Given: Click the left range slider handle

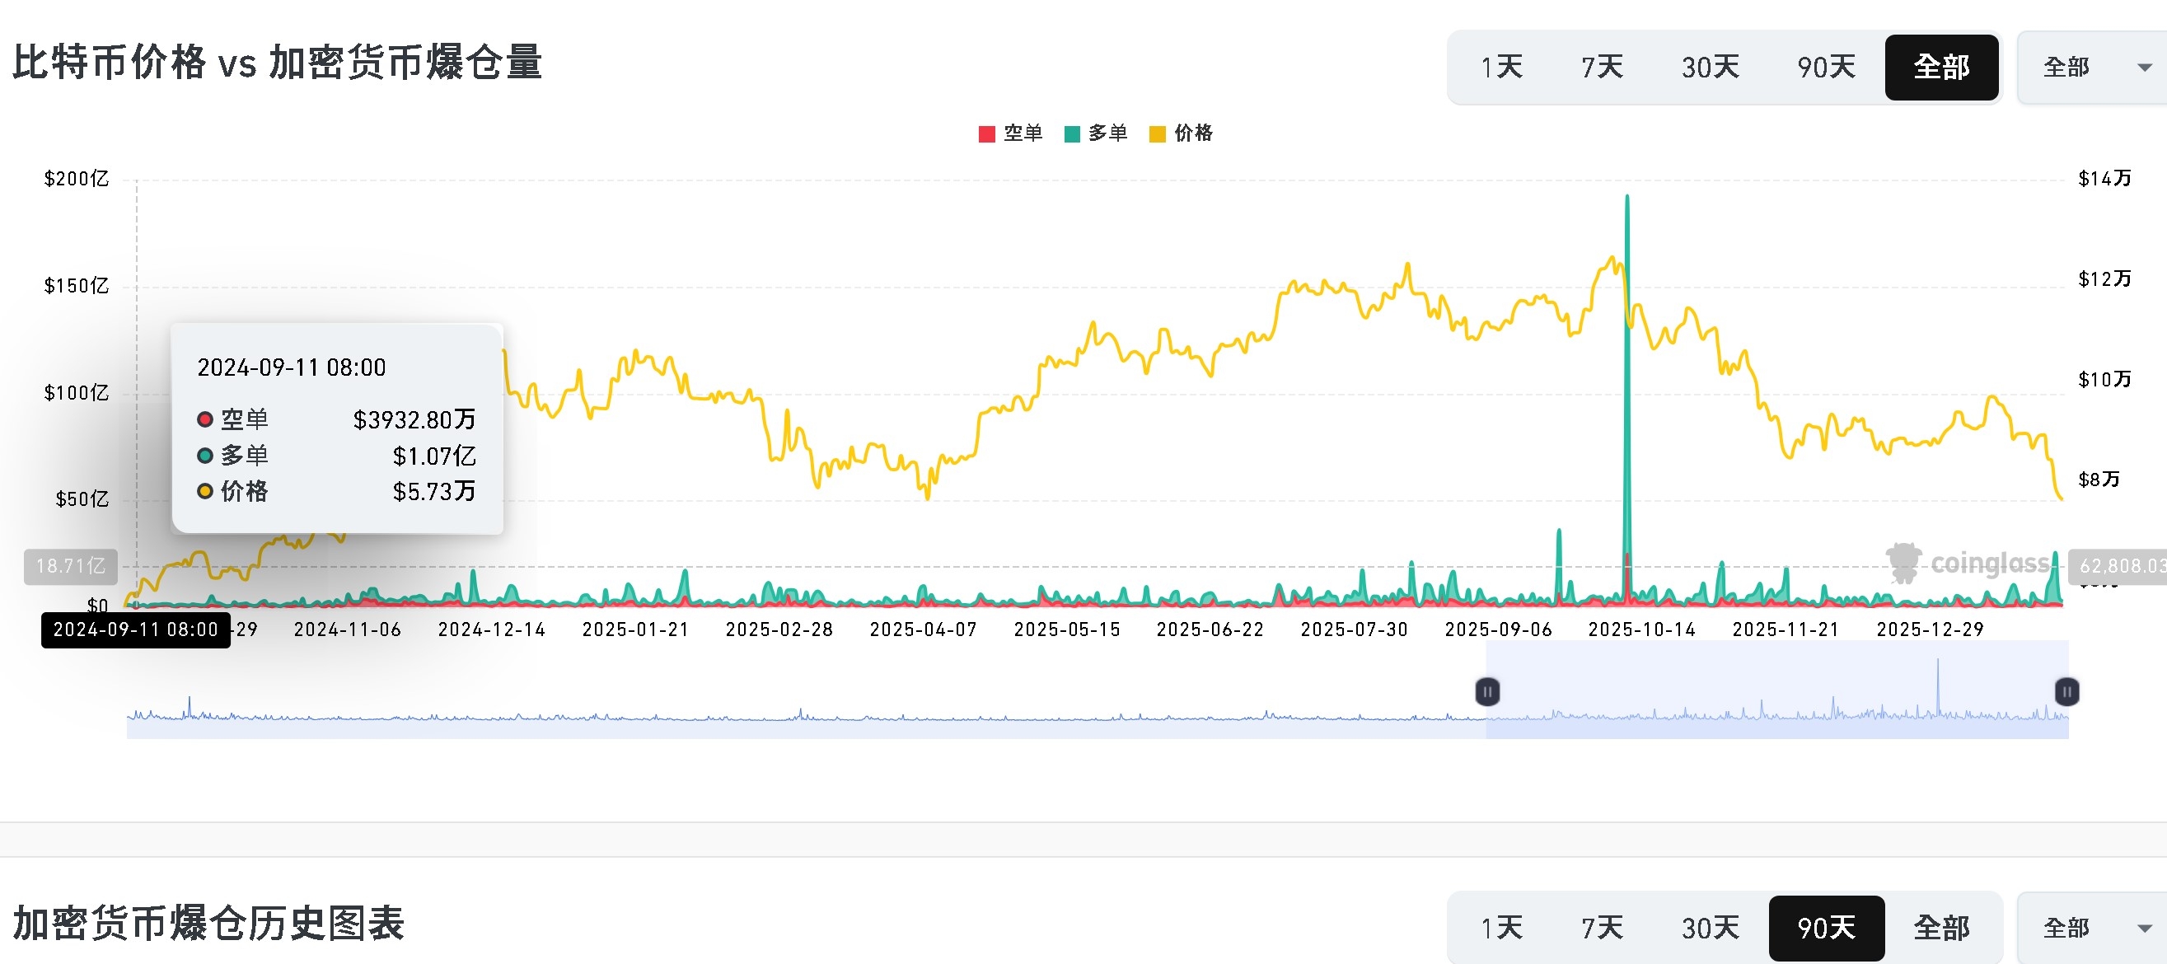Looking at the screenshot, I should tap(1487, 691).
